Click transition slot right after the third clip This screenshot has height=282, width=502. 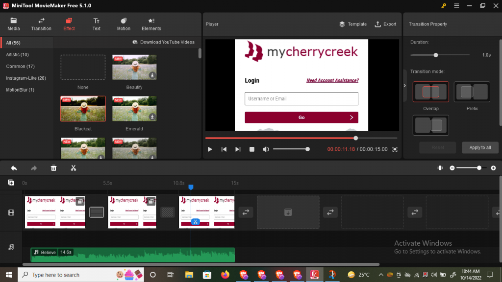pos(246,212)
